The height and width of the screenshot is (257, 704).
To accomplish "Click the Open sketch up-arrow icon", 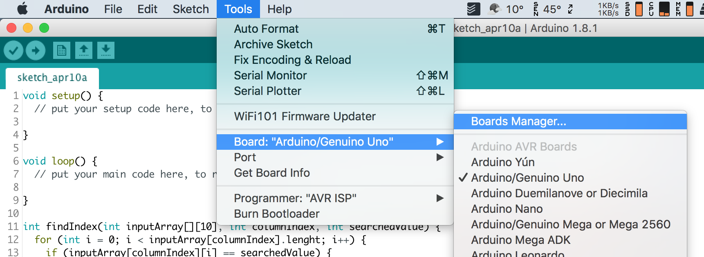I will pos(84,50).
